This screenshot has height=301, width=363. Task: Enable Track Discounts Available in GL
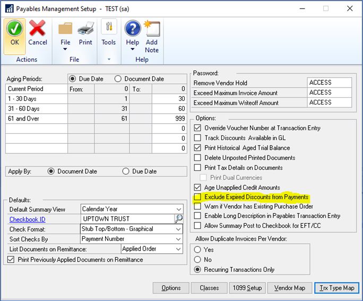(x=197, y=138)
